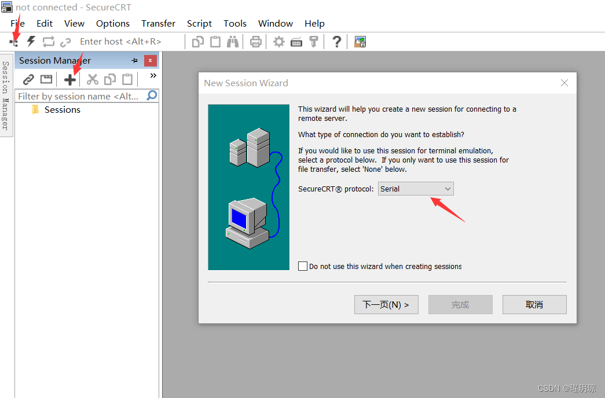
Task: Open the Transfer menu
Action: (x=158, y=24)
